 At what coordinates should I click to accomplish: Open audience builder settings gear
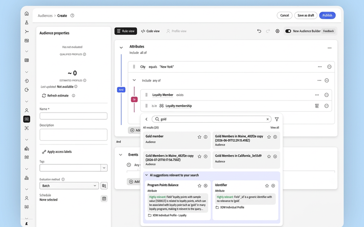[278, 31]
